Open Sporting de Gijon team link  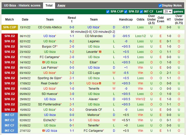pos(49,78)
